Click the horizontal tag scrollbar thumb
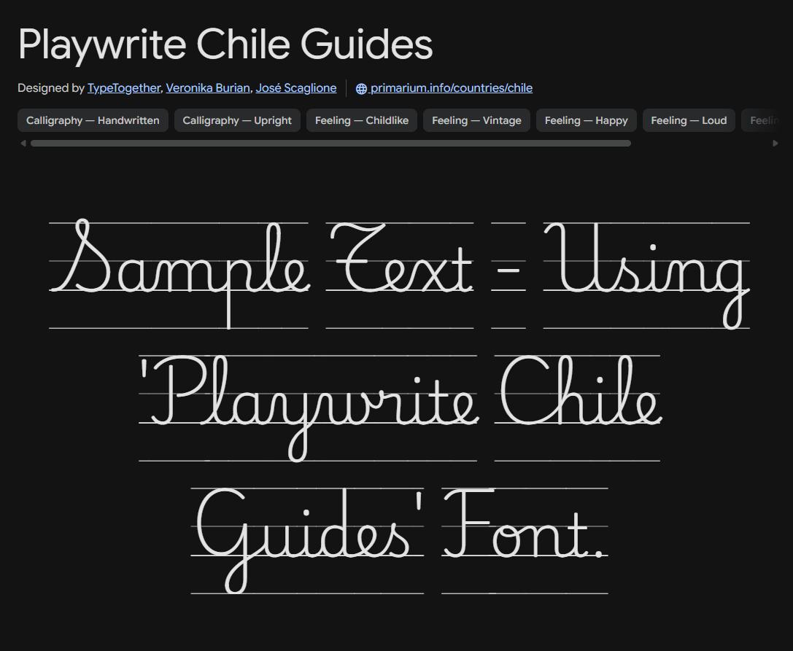The width and height of the screenshot is (793, 651). click(x=330, y=144)
